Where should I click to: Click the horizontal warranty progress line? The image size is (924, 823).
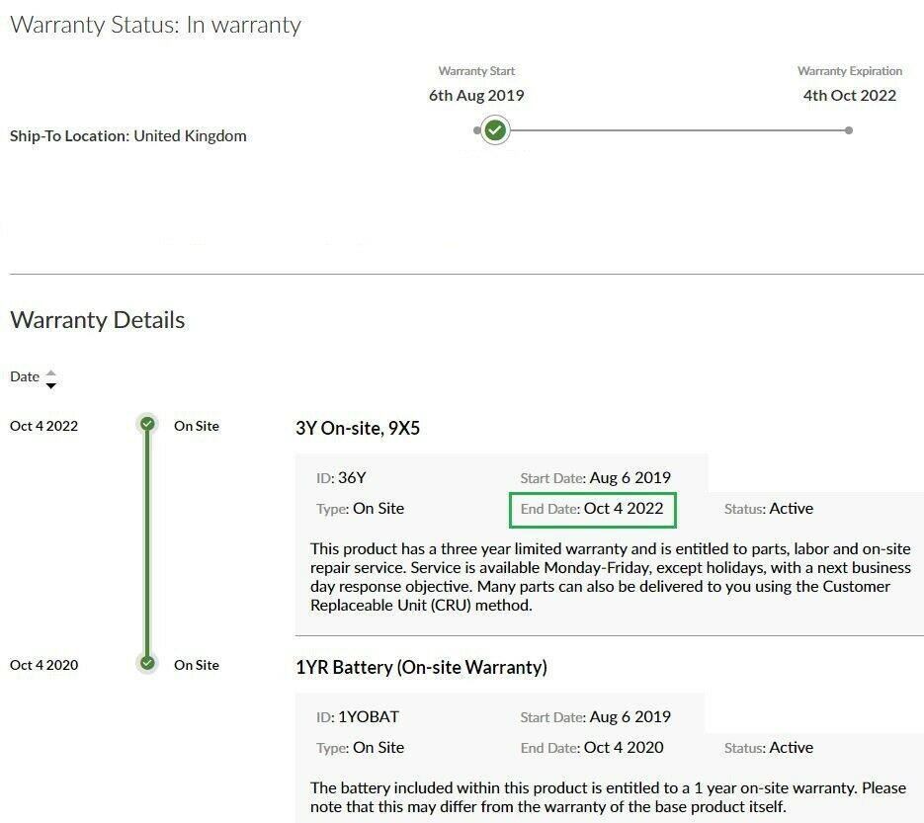click(x=672, y=130)
